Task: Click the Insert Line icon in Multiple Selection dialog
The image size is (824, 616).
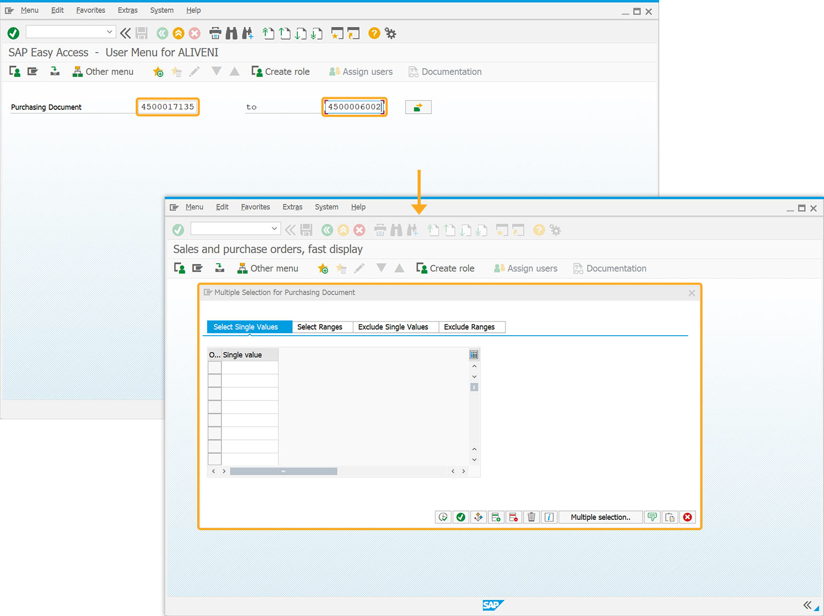Action: point(496,517)
